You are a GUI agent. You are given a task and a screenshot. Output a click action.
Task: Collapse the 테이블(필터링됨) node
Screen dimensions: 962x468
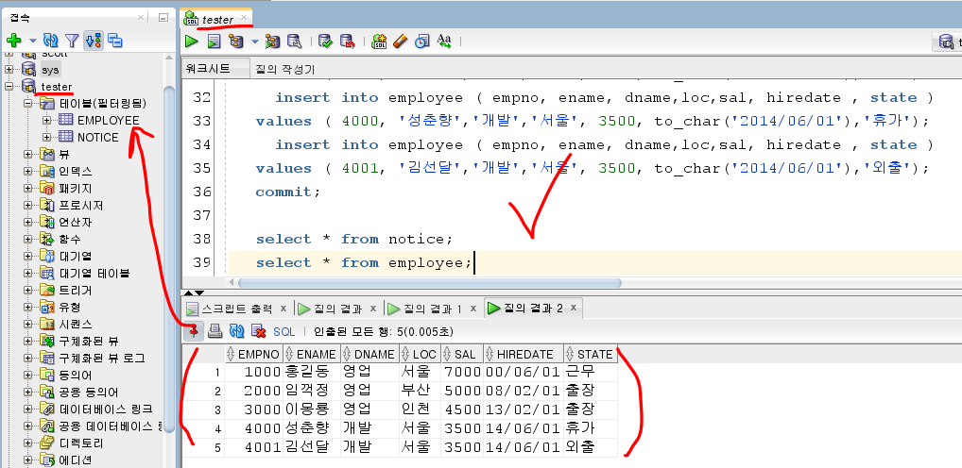tap(27, 103)
